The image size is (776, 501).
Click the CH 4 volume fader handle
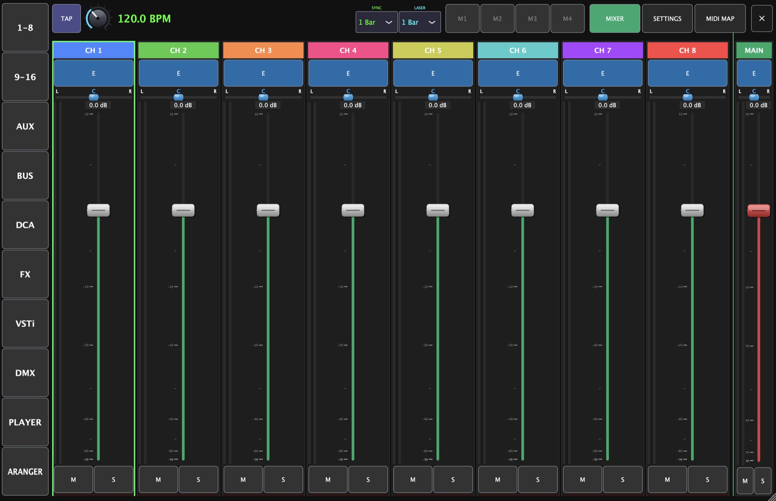pos(353,210)
